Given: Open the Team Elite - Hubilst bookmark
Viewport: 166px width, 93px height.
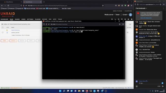Looking at the screenshot, I should tap(66, 9).
